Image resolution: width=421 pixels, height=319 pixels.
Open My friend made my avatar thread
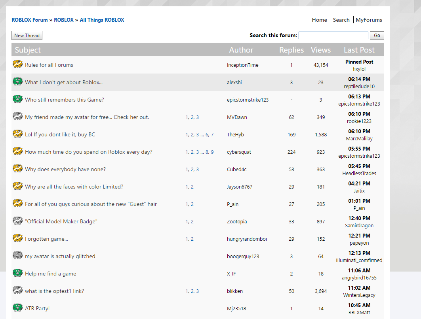click(x=87, y=117)
